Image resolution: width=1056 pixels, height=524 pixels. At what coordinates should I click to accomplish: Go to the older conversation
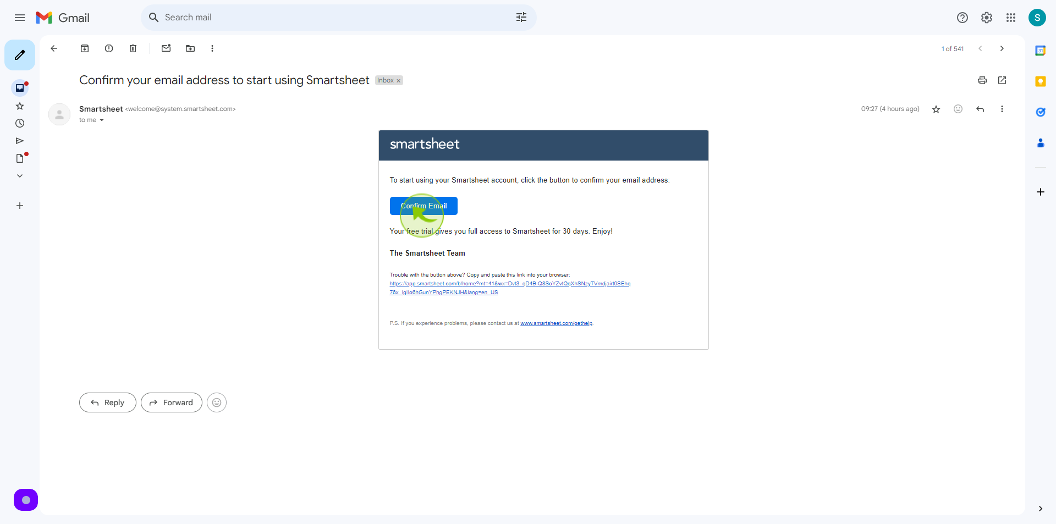pos(1002,48)
